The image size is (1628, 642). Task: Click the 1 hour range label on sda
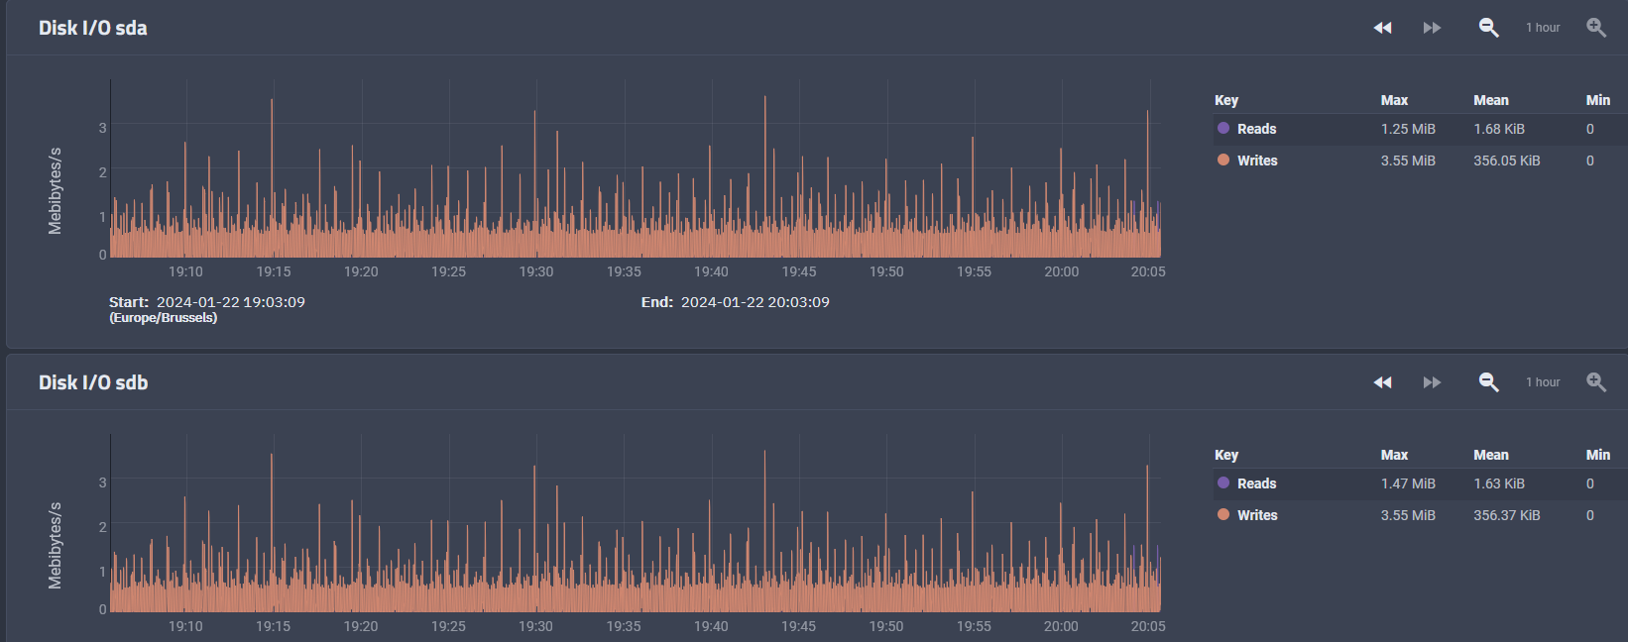point(1543,28)
